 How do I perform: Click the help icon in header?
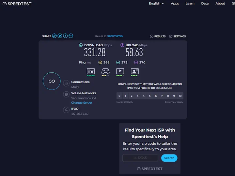click(x=233, y=4)
